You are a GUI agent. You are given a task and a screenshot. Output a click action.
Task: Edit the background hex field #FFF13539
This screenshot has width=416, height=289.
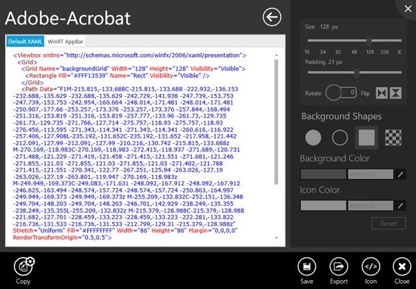click(371, 174)
